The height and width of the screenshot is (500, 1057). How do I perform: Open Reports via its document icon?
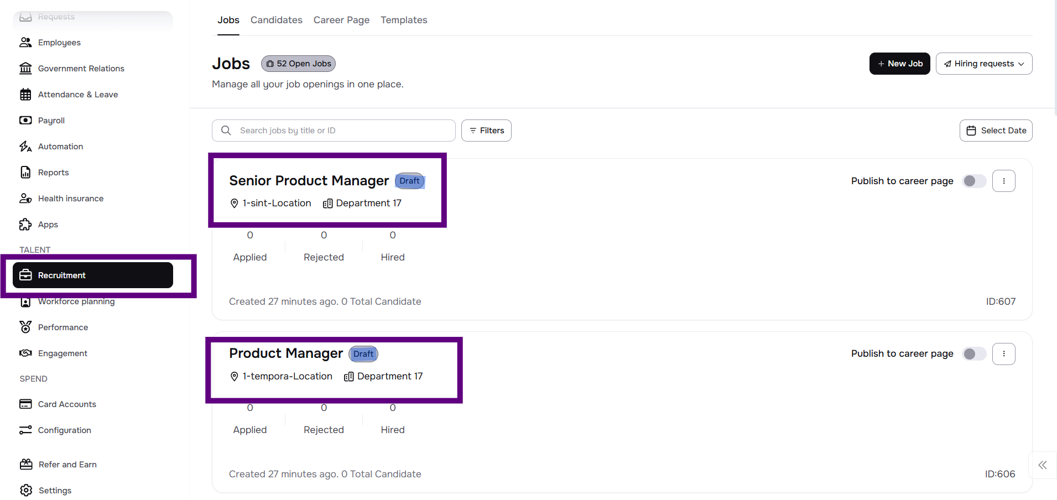25,173
